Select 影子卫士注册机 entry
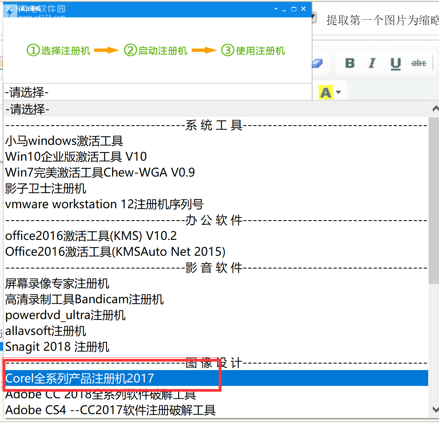 (216, 189)
